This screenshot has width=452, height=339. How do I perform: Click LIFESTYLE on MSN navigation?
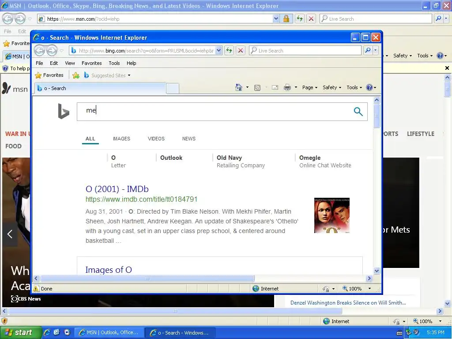coord(421,134)
